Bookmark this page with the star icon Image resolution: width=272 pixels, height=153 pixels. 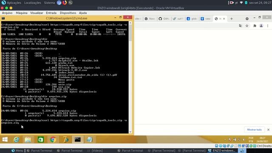(x=247, y=26)
